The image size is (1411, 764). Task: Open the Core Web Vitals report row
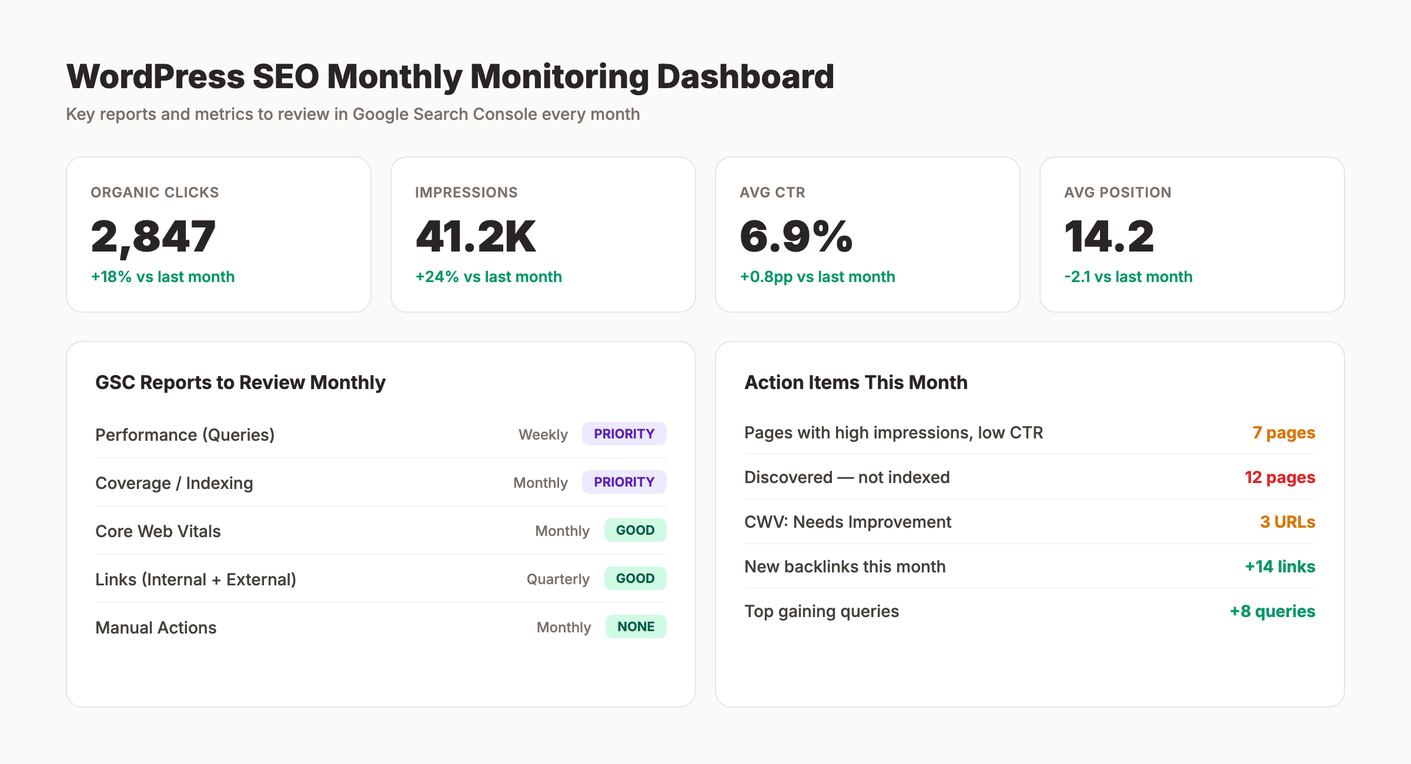click(x=158, y=531)
